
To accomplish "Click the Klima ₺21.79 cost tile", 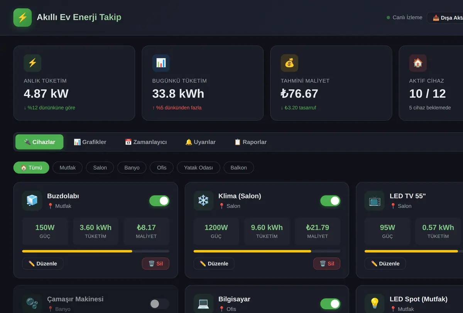I will tap(318, 231).
